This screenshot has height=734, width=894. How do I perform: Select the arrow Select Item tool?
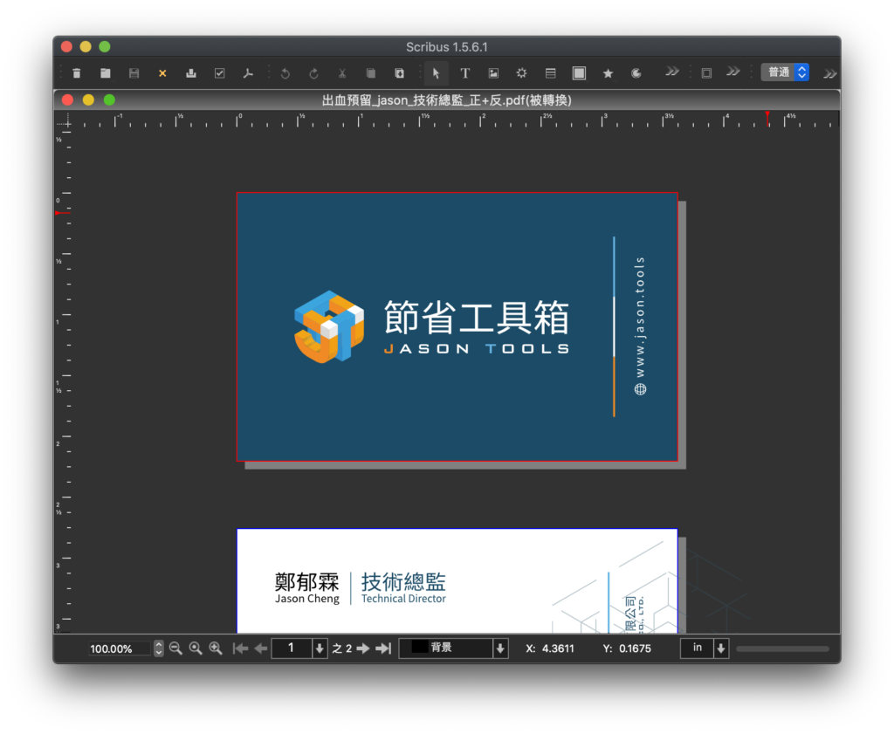click(x=437, y=73)
